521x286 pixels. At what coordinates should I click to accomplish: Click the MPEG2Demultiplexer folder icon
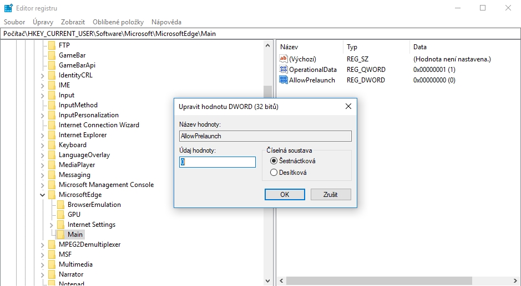tap(52, 245)
